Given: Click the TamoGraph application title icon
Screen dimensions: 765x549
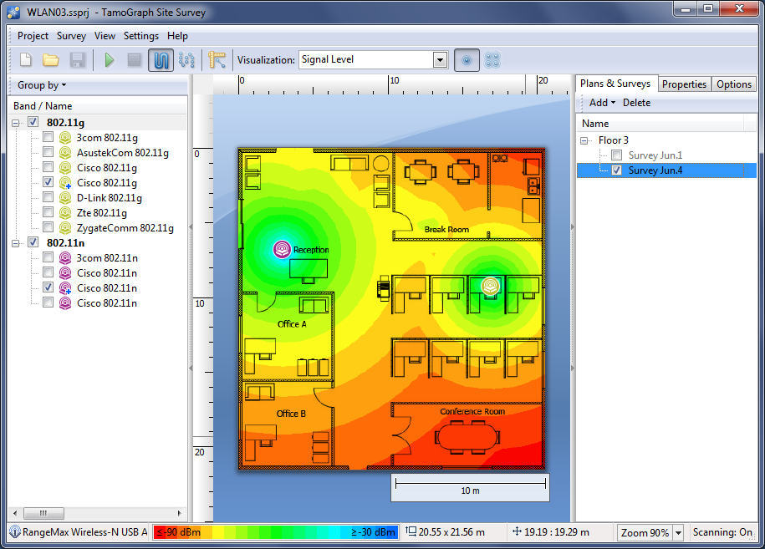Looking at the screenshot, I should coord(13,13).
